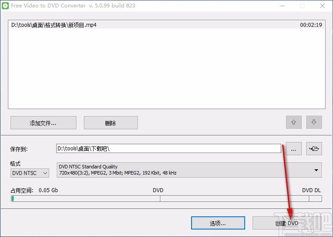Open the DVD NTSC format dropdown
The height and width of the screenshot is (237, 333).
point(30,173)
